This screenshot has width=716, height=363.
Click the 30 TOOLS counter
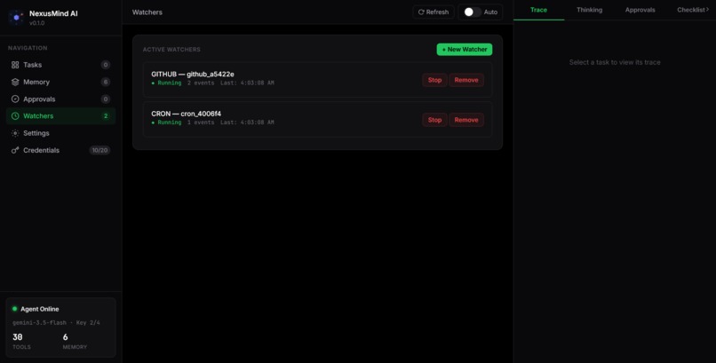21,341
